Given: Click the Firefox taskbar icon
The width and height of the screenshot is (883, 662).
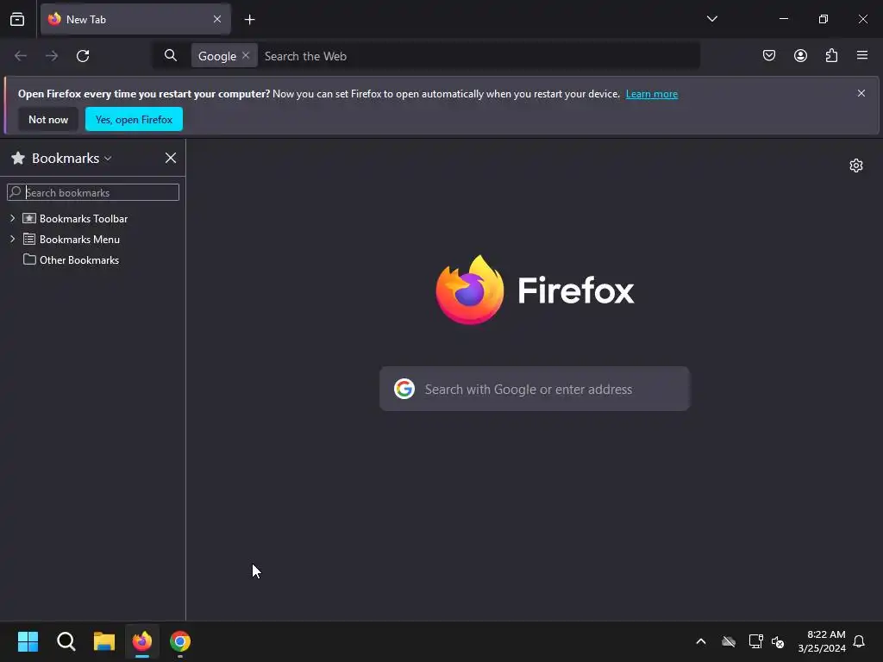Looking at the screenshot, I should pyautogui.click(x=142, y=641).
